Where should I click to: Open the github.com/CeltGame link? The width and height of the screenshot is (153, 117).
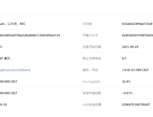(15, 70)
